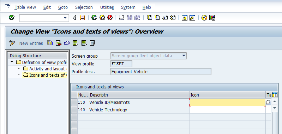Select Icons and texts of views tree item
Image resolution: width=282 pixels, height=134 pixels.
pyautogui.click(x=45, y=75)
